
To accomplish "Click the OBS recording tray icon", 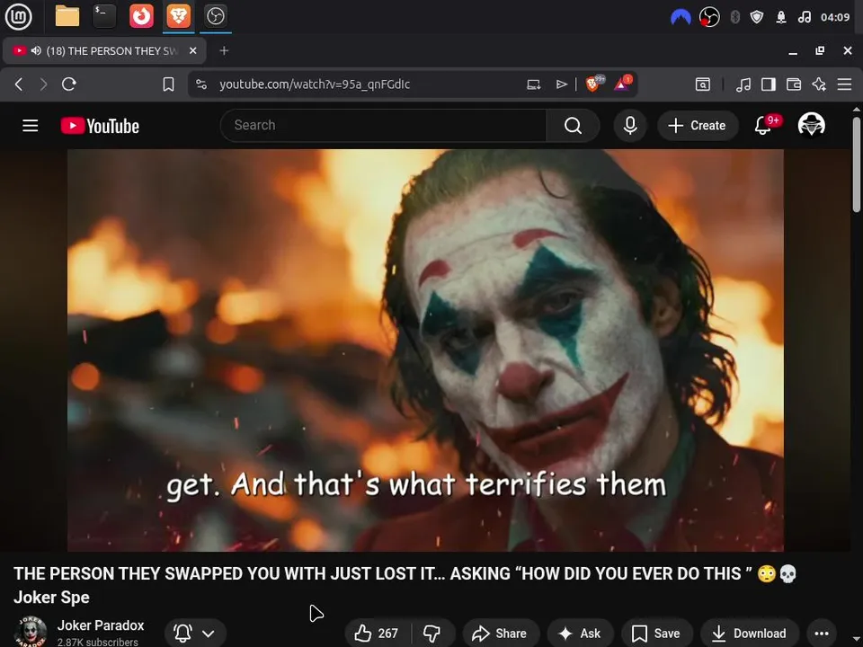I will point(709,17).
